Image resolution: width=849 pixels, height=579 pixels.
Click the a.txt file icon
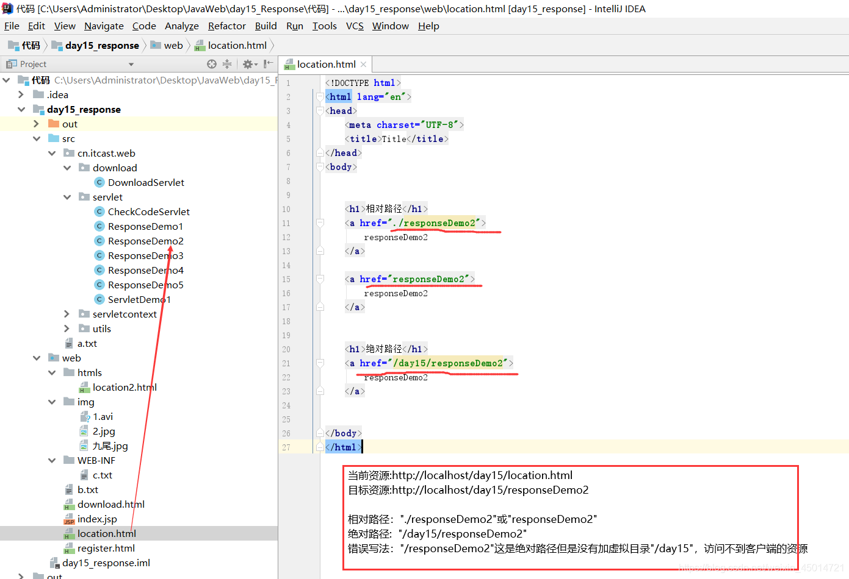[x=69, y=344]
